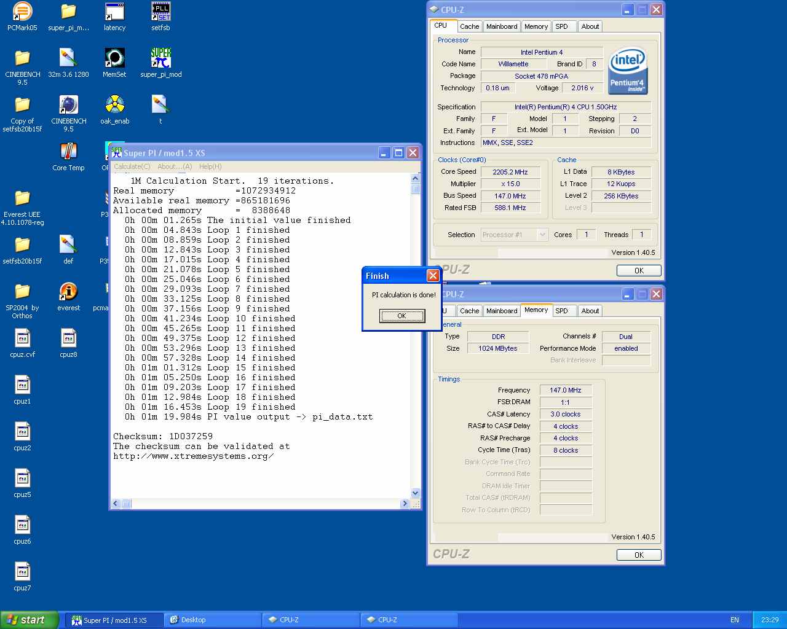Open the cpuz.cvf file
This screenshot has width=787, height=629.
pyautogui.click(x=22, y=343)
